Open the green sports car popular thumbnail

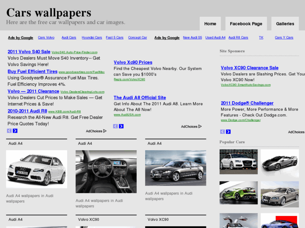(239, 193)
